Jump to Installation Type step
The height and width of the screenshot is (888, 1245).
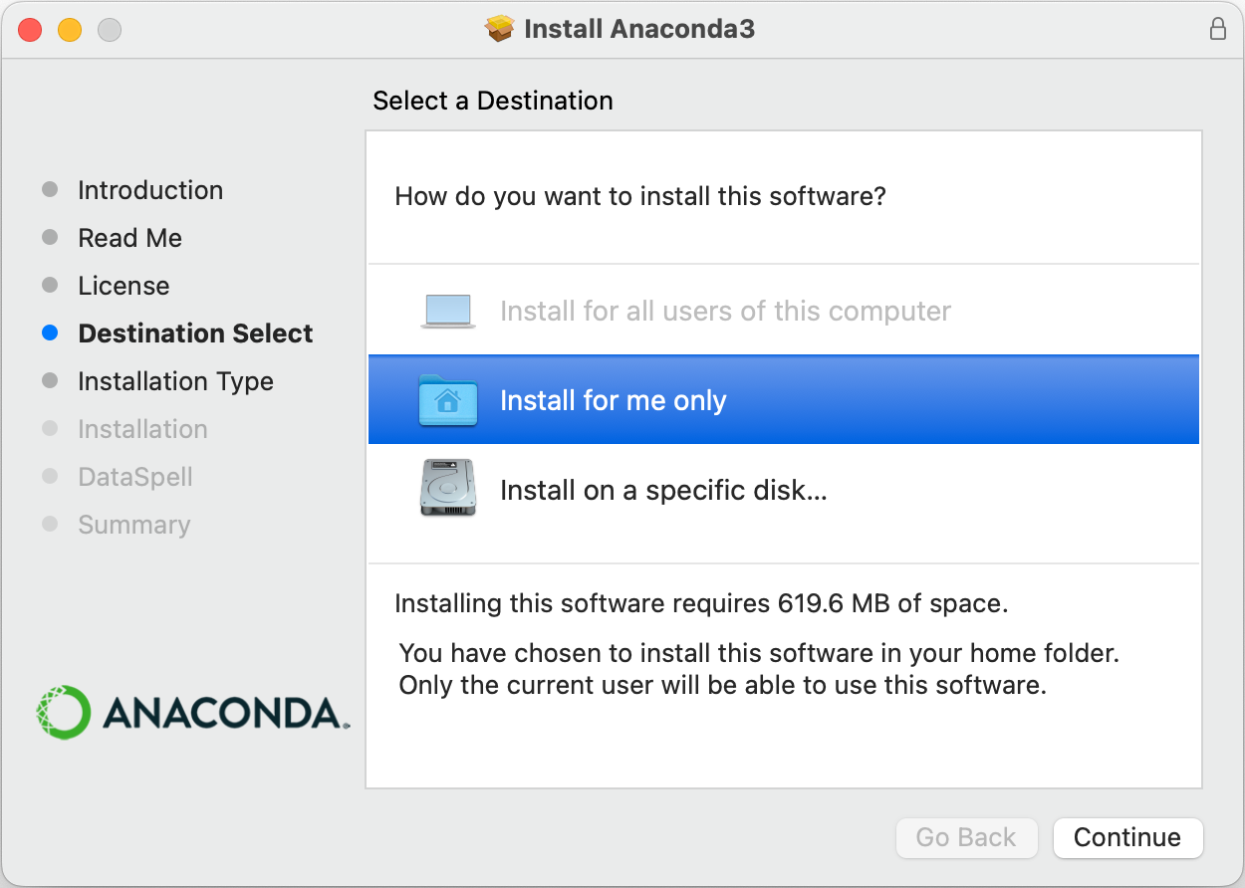175,381
